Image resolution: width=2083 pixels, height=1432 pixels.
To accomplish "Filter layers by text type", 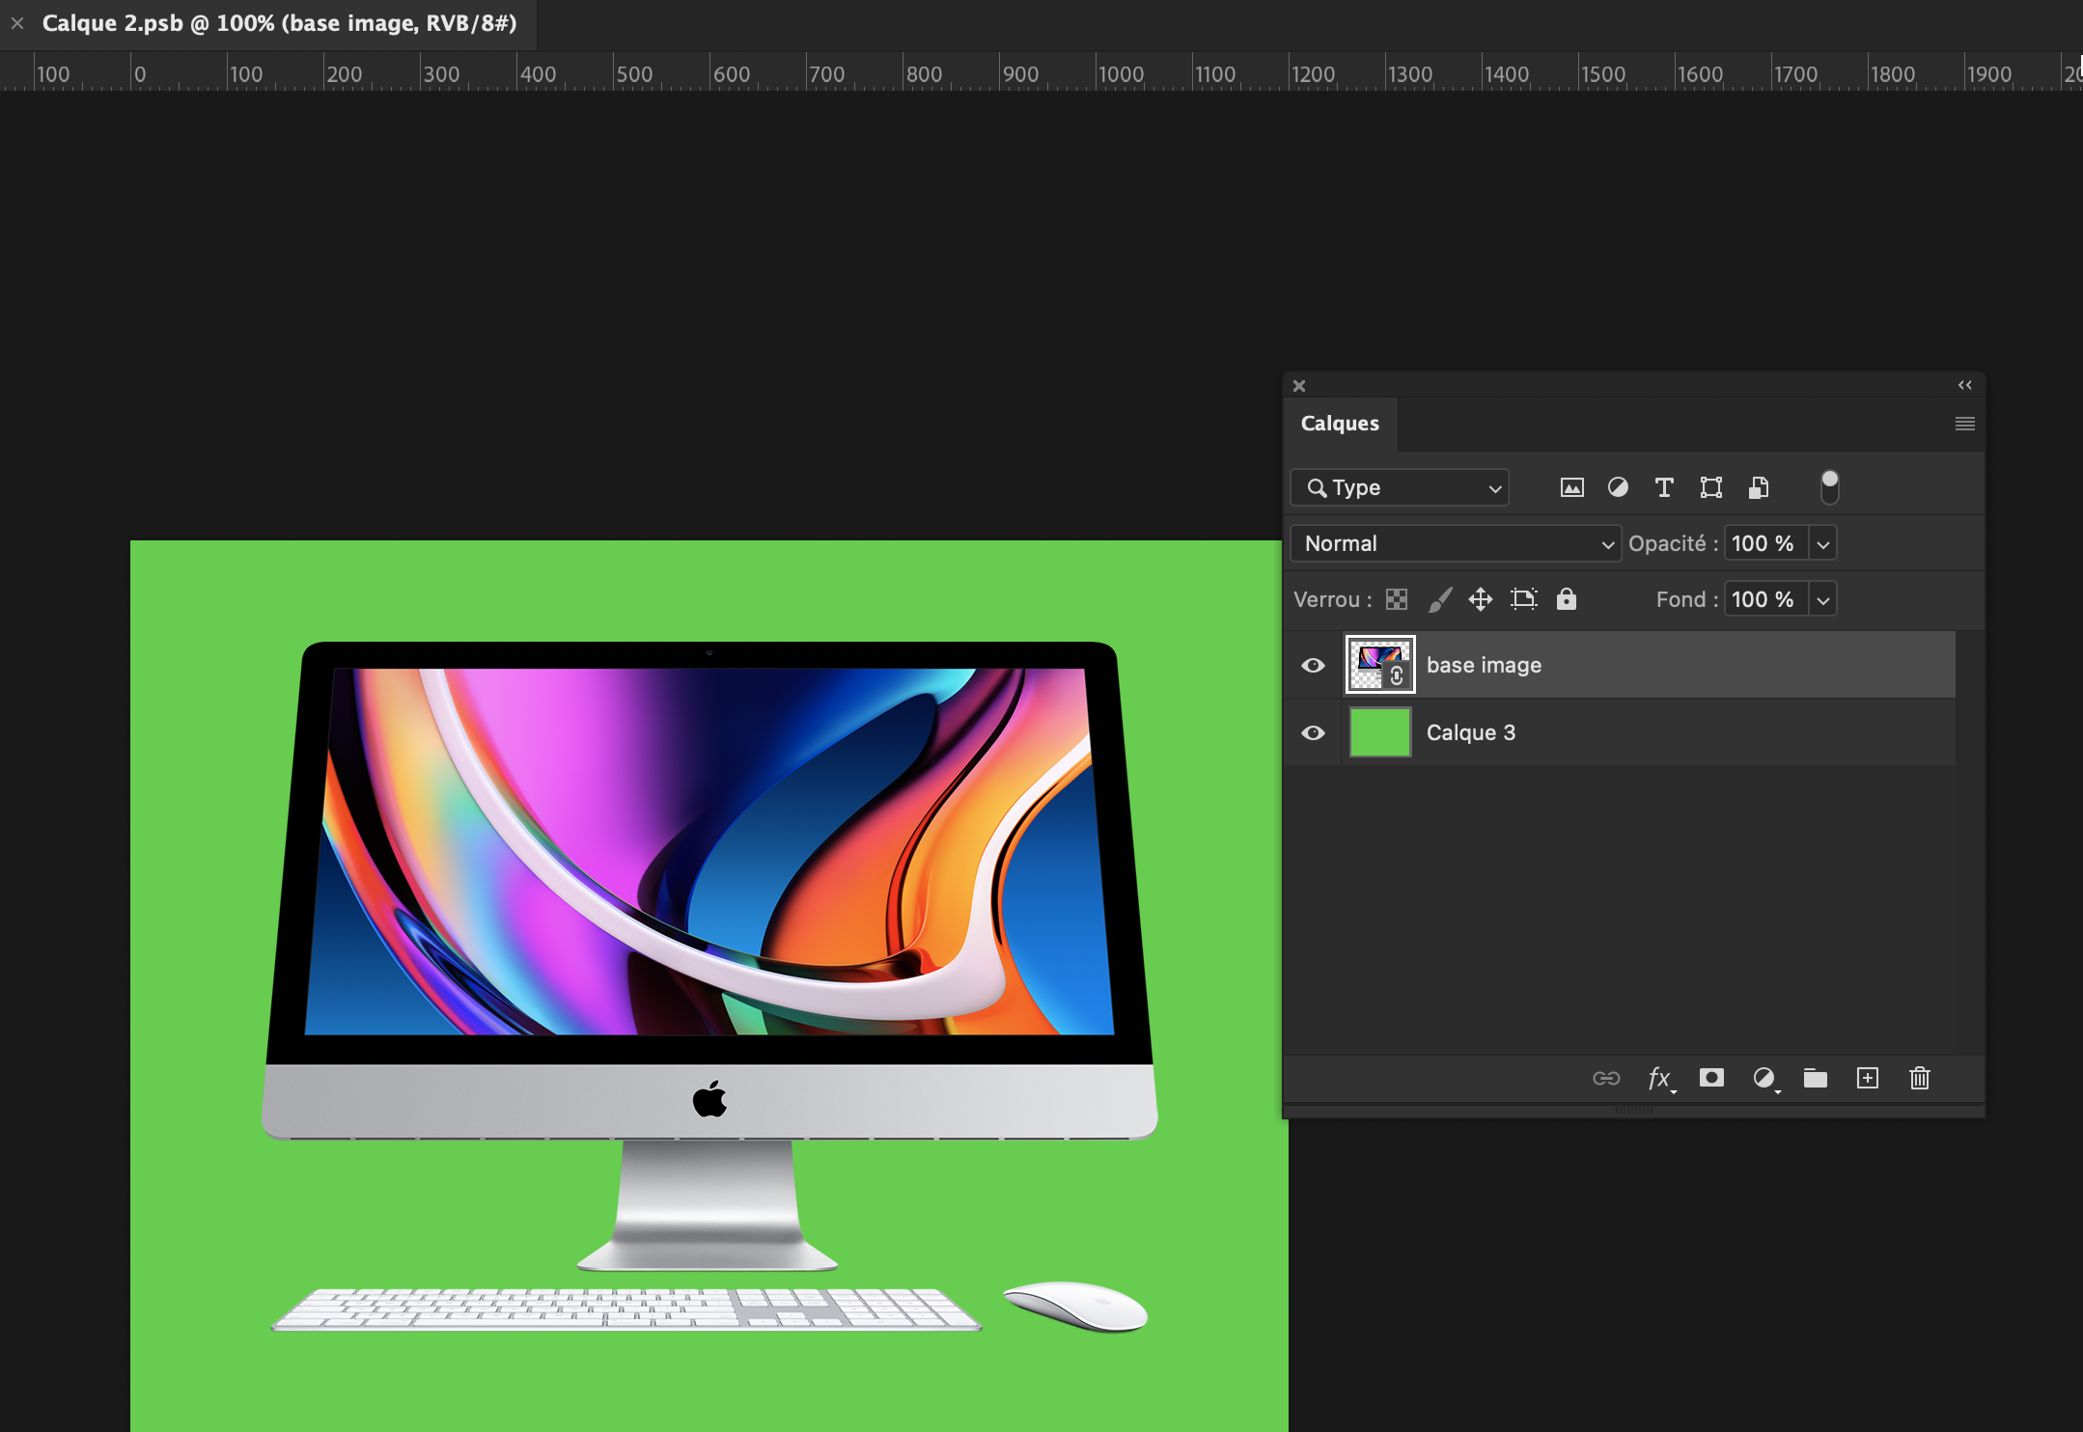I will point(1663,487).
